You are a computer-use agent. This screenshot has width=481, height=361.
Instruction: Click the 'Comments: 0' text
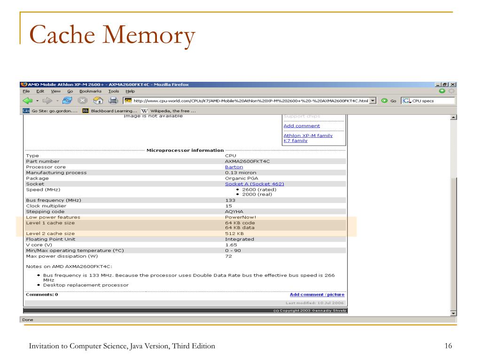coord(42,294)
